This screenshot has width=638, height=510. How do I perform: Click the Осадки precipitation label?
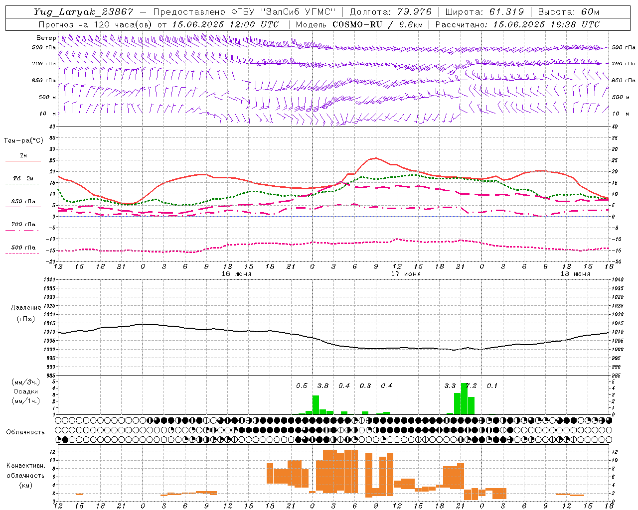pyautogui.click(x=25, y=391)
